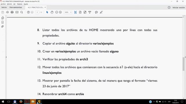Open the Edición menu
Screen dimensions: 186x104
(10, 4)
